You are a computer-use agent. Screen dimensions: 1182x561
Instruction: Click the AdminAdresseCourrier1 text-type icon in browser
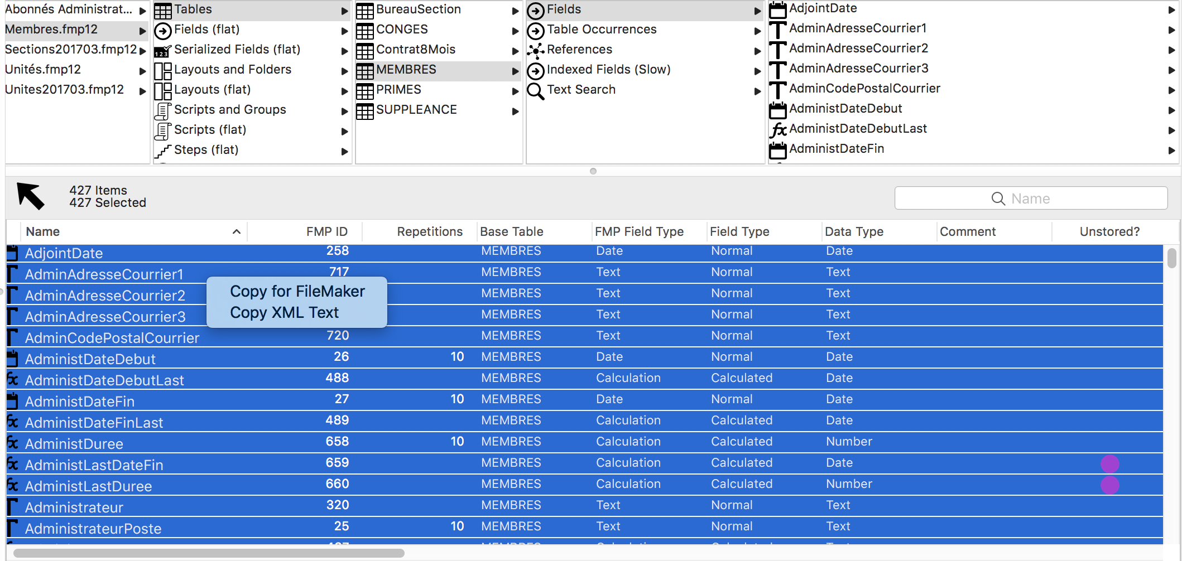point(777,30)
